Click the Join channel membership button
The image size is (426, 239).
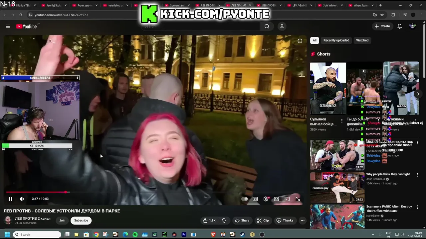click(62, 220)
